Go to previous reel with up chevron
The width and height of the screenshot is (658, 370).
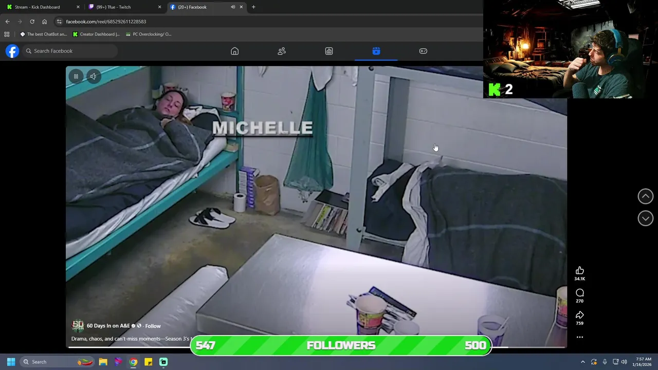646,196
